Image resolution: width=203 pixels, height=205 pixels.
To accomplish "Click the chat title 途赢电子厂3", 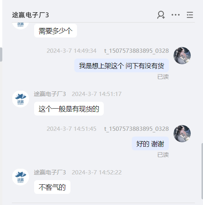I will pos(30,15).
